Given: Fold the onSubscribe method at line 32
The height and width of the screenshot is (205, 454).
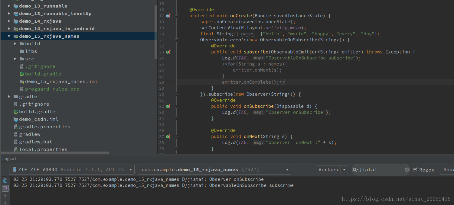Looking at the screenshot, I should pyautogui.click(x=177, y=106).
